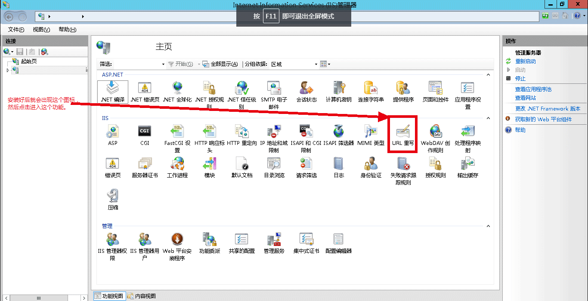Open the 默认文档 feature
The image size is (588, 301).
pyautogui.click(x=241, y=168)
